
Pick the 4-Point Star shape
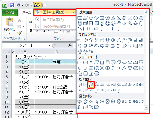point(91,101)
